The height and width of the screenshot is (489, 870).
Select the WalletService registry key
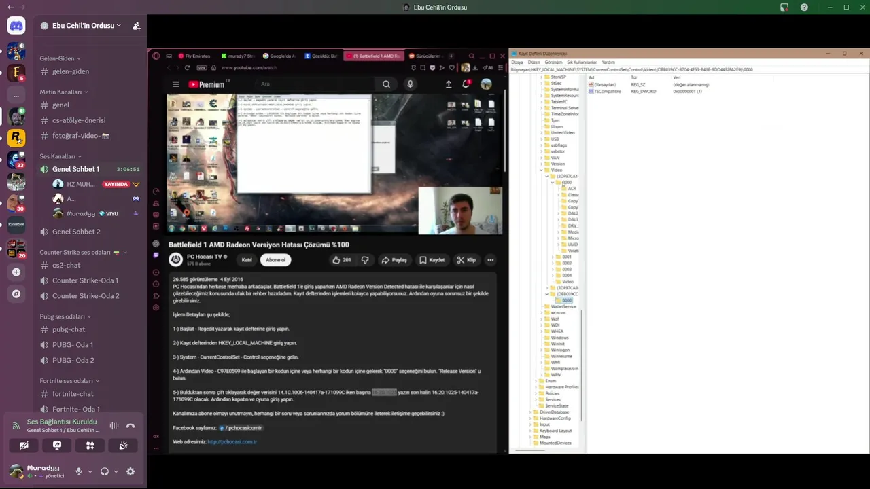563,306
